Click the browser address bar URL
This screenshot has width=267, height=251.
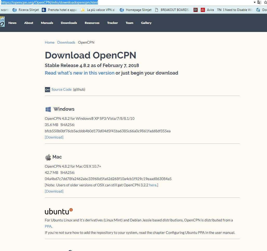50,2
